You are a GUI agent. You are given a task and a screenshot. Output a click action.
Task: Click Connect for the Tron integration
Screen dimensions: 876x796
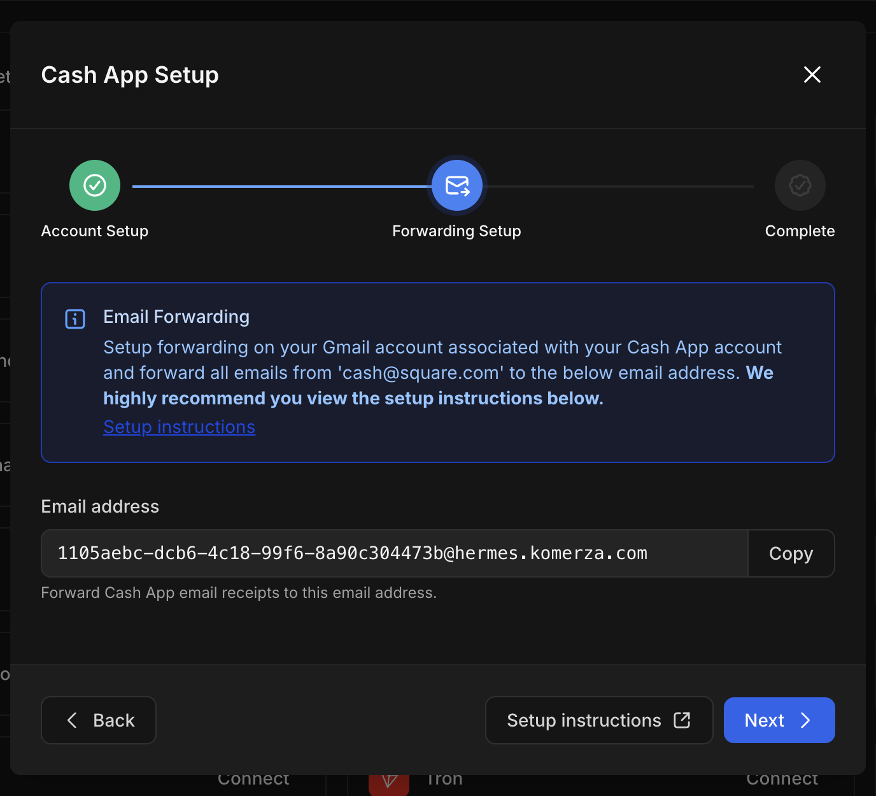tap(782, 778)
